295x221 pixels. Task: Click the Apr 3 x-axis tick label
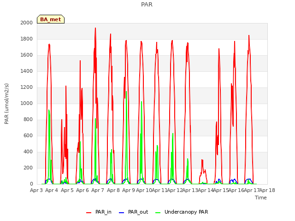click(36, 190)
